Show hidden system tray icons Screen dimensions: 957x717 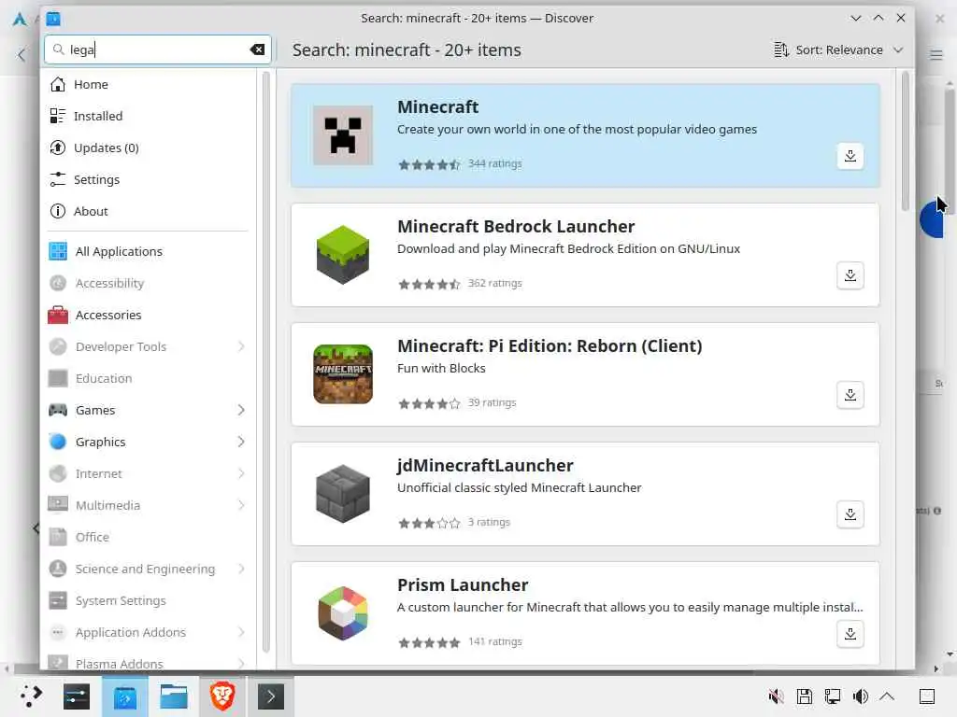click(x=888, y=696)
